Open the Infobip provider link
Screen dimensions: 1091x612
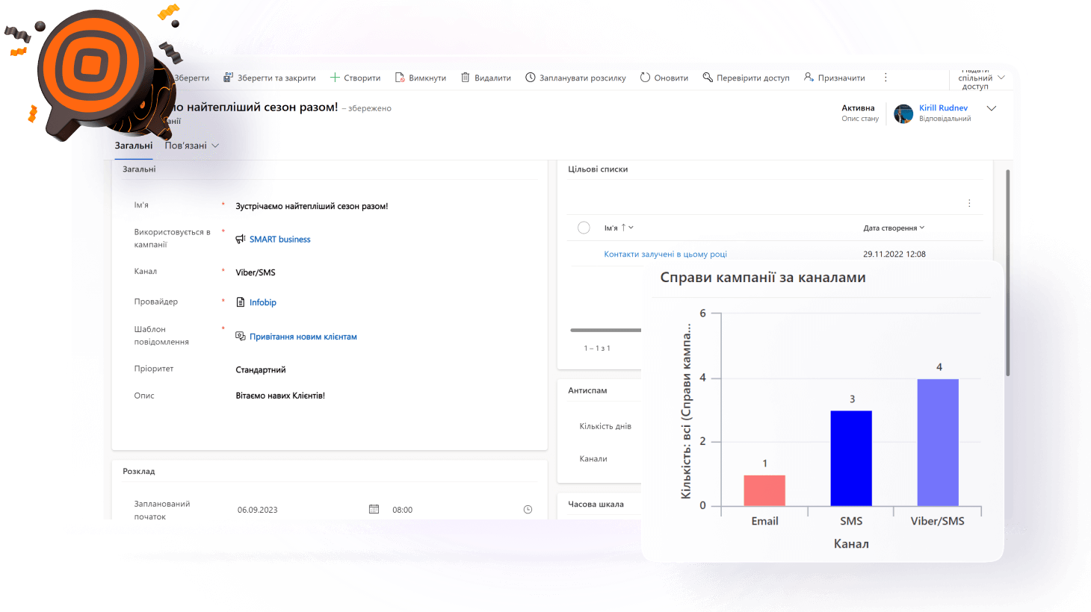(262, 302)
